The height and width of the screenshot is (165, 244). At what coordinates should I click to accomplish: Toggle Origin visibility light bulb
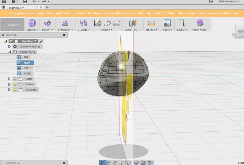15,79
